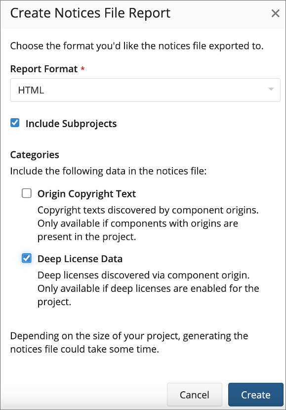Disable the Deep License Data checkbox
Viewport: 286px width, 410px height.
pos(27,258)
